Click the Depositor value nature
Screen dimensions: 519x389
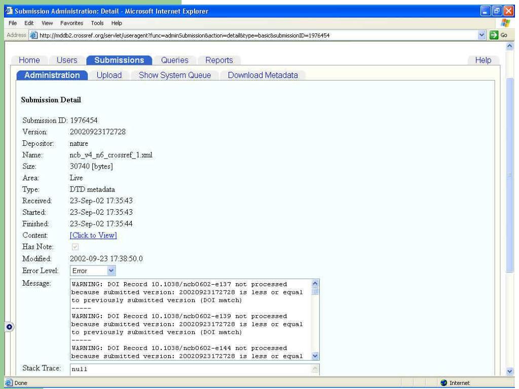[x=79, y=143]
